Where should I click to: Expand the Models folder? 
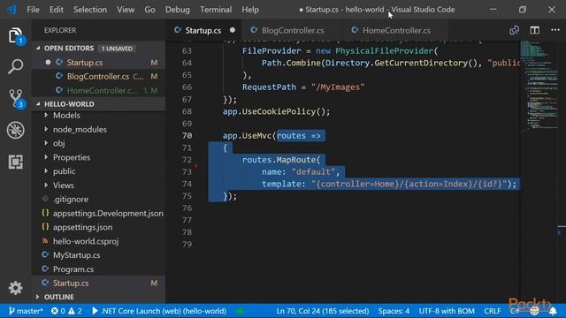[66, 116]
